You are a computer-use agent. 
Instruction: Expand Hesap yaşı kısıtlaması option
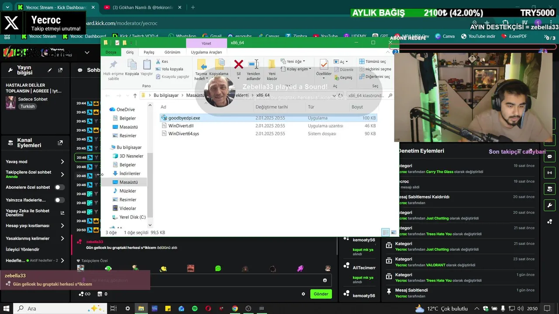62,226
